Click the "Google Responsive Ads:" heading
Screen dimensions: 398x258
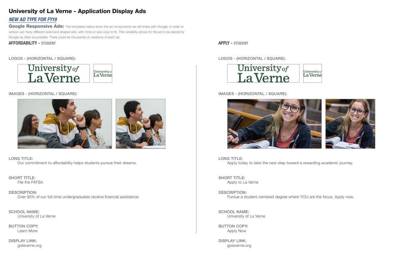coord(36,26)
